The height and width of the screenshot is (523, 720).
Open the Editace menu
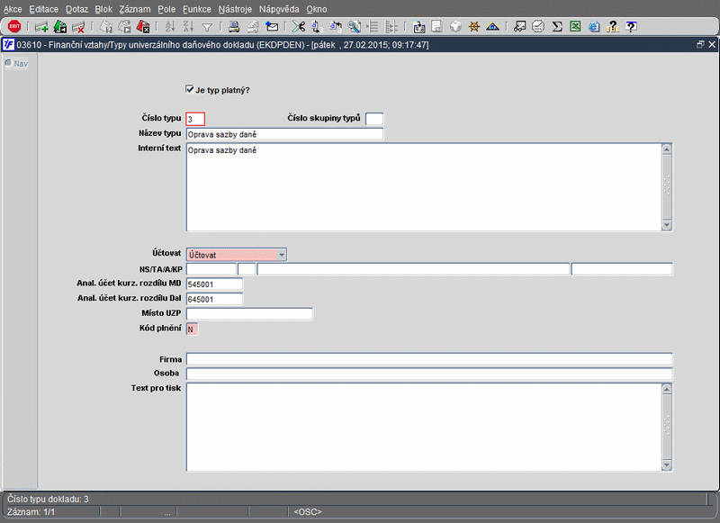[43, 9]
